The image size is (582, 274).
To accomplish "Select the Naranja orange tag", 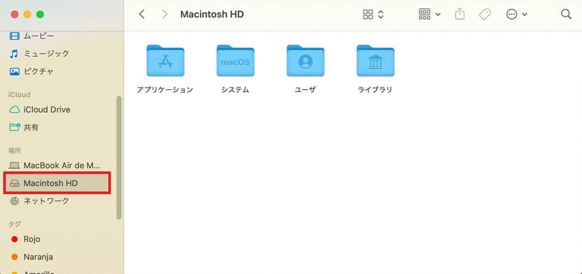I will [32, 257].
